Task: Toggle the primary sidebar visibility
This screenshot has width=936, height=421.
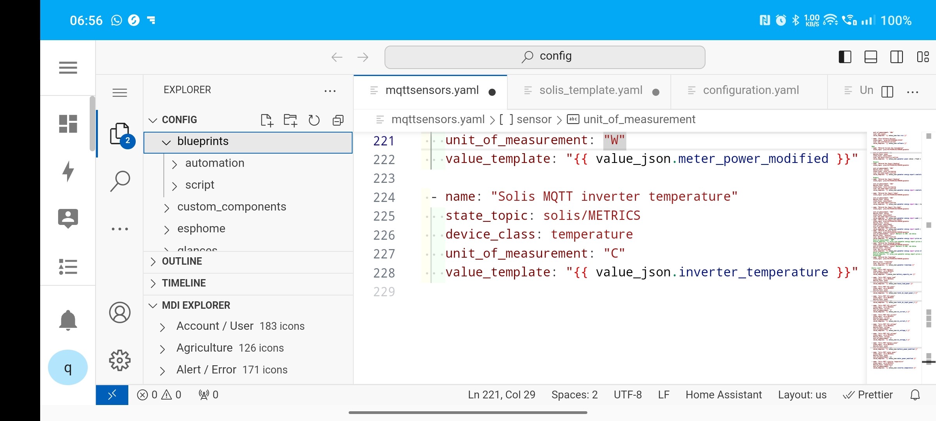Action: tap(845, 57)
